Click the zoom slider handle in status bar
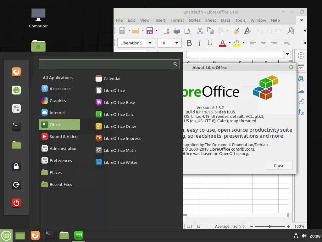The image size is (322, 242). [269, 226]
